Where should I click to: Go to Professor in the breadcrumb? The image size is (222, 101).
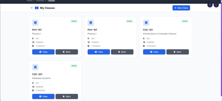40,1
